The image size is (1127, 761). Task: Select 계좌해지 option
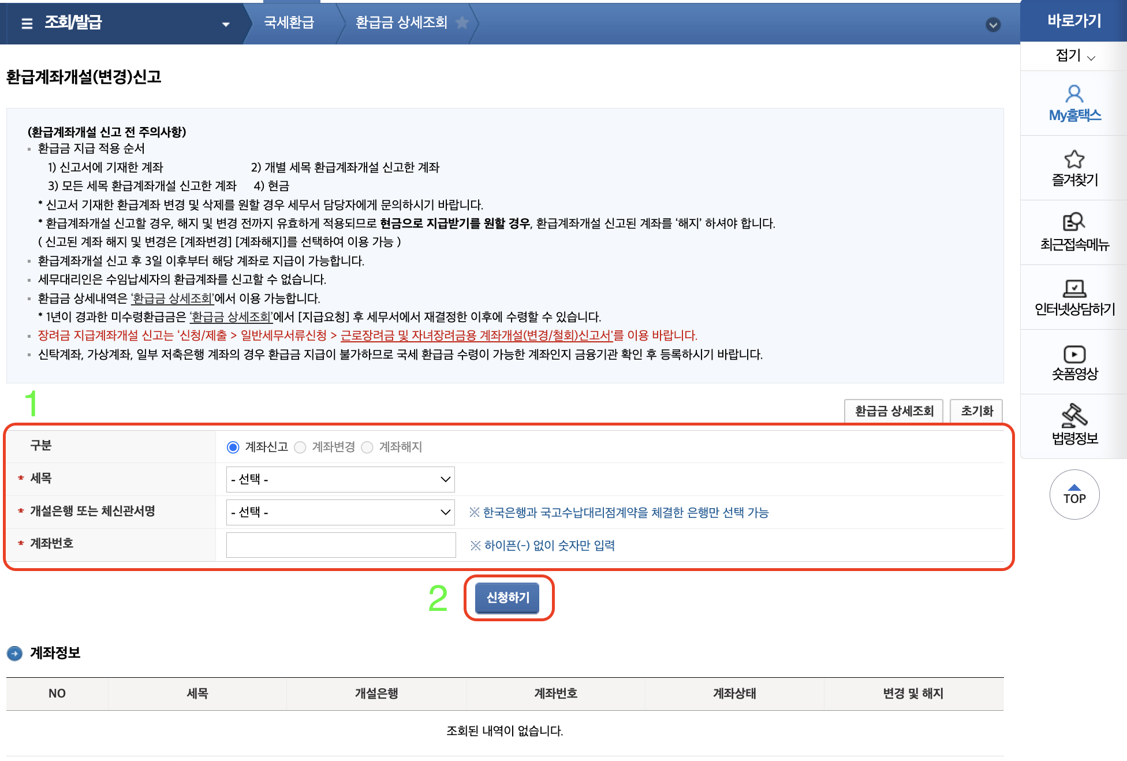(367, 446)
